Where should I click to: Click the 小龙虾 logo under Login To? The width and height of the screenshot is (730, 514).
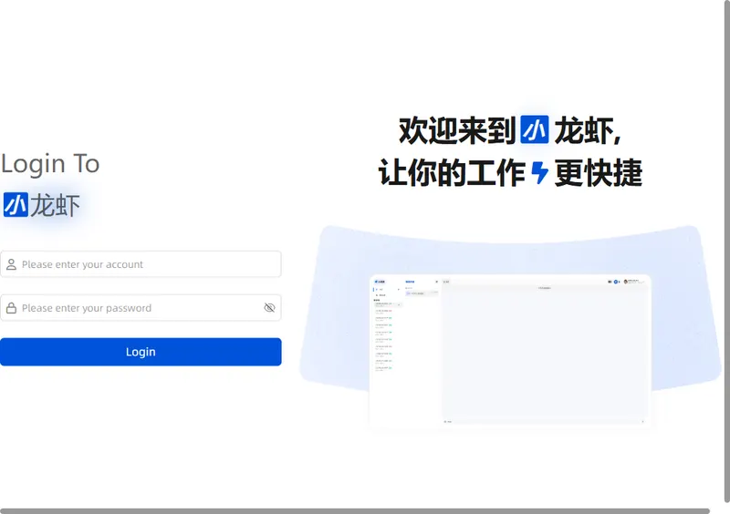(x=41, y=205)
